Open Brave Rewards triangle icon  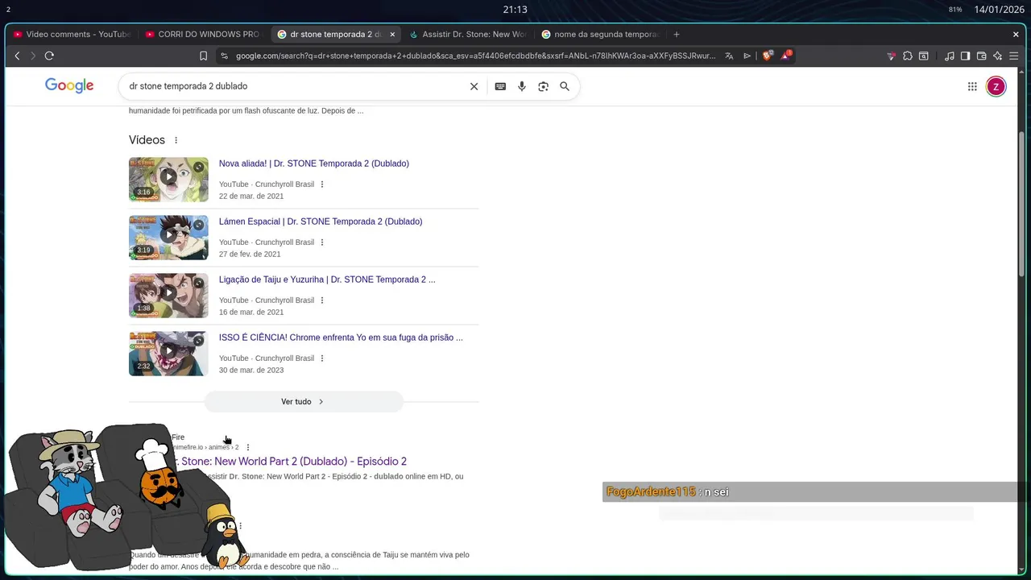click(x=785, y=56)
